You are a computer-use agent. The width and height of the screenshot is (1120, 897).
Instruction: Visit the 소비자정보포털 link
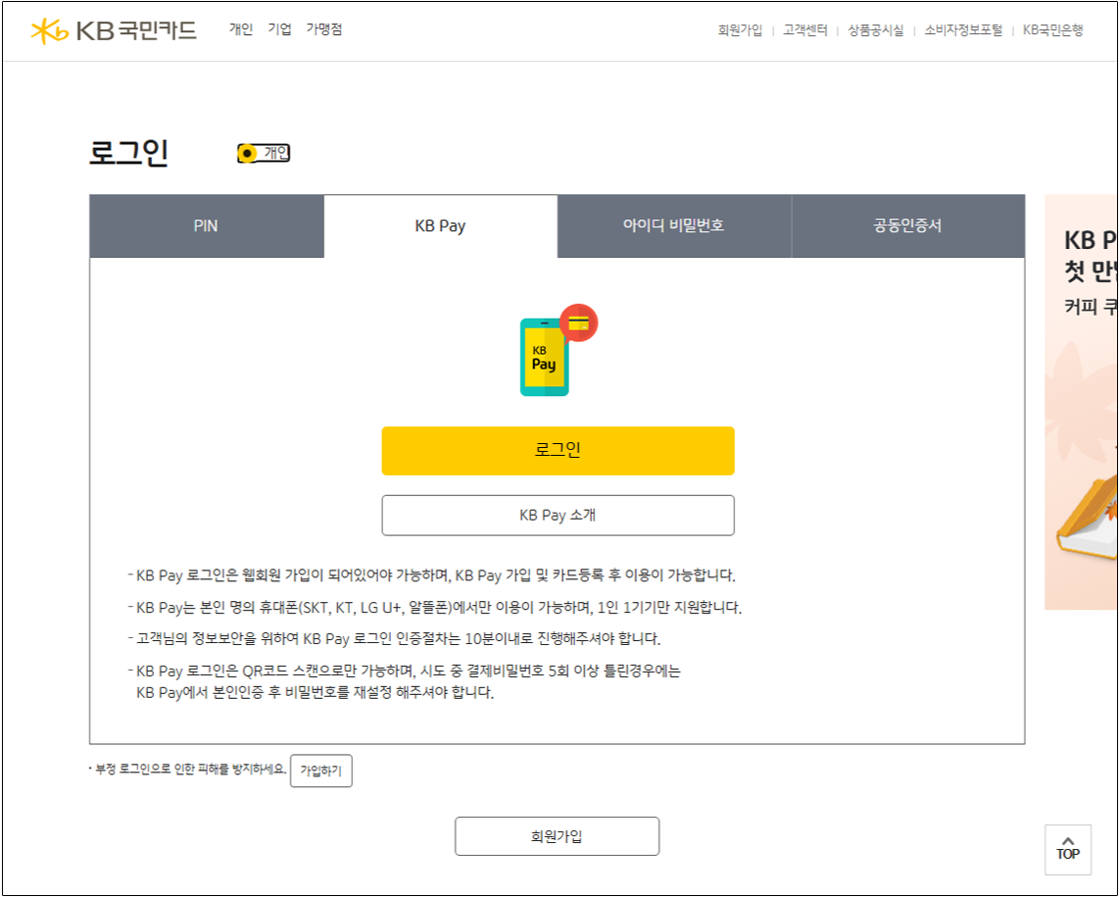point(963,30)
